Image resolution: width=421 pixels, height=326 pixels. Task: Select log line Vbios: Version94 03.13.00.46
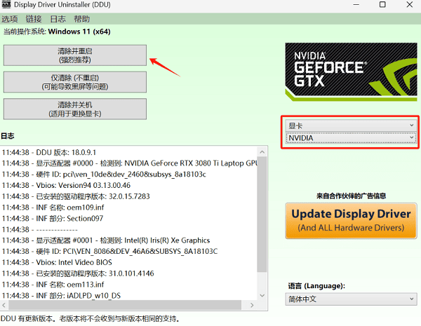point(66,185)
